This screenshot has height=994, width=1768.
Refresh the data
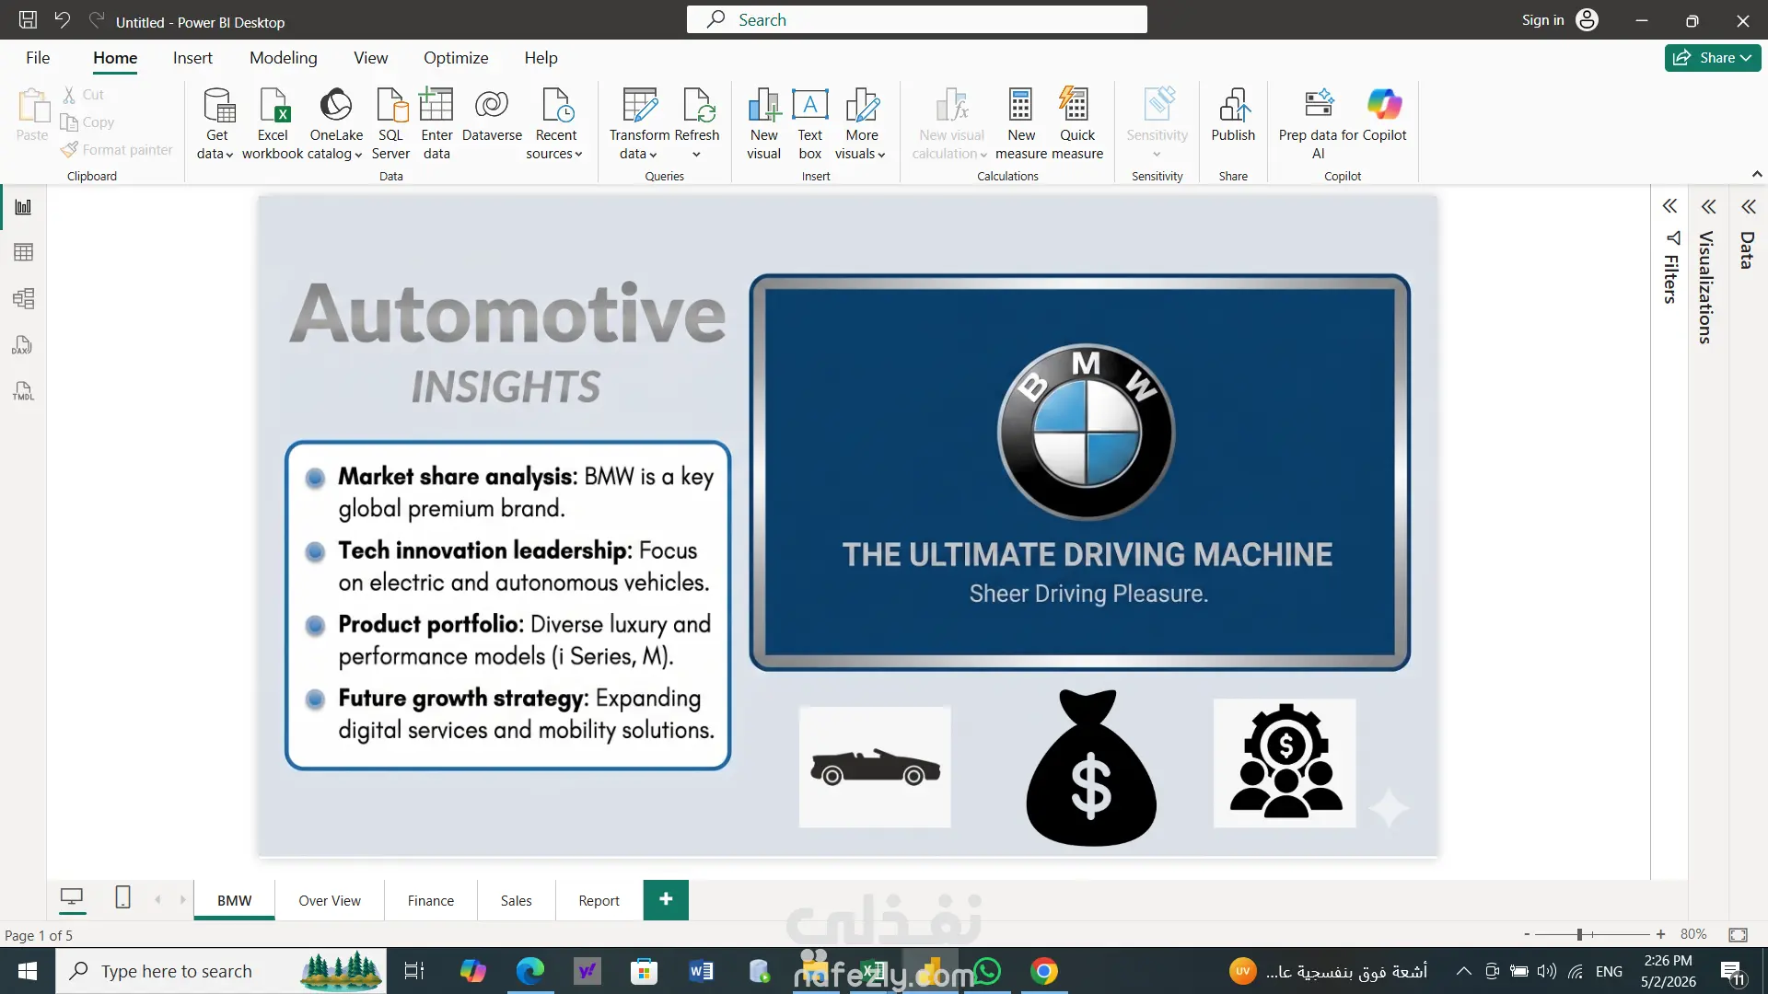pos(697,113)
